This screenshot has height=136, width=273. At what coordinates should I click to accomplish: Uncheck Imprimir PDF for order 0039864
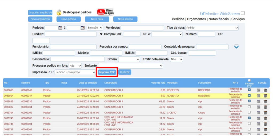[249, 96]
